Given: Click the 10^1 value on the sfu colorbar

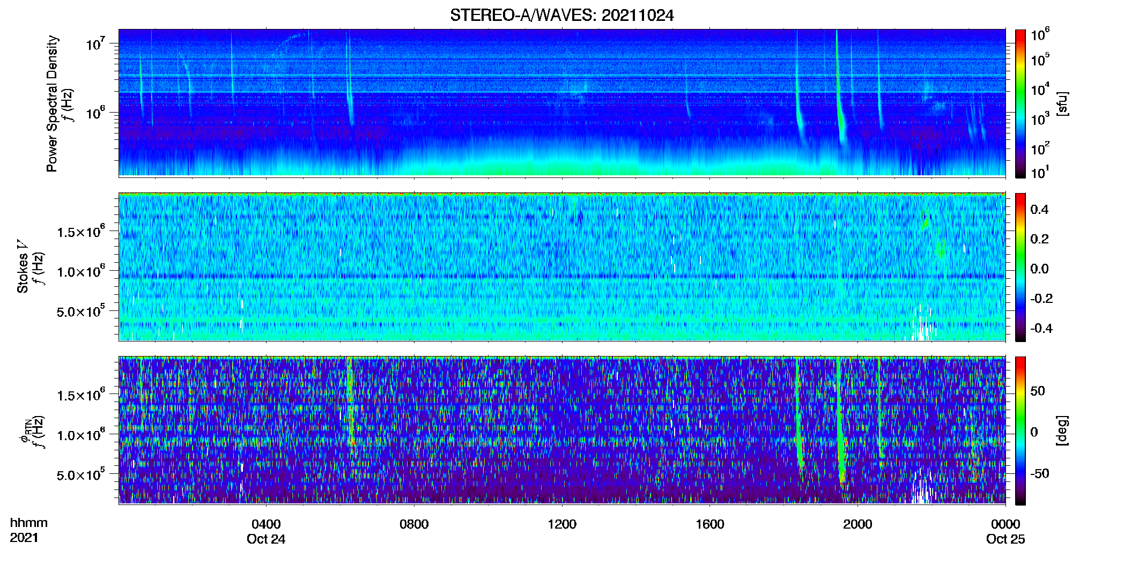Looking at the screenshot, I should [1040, 172].
